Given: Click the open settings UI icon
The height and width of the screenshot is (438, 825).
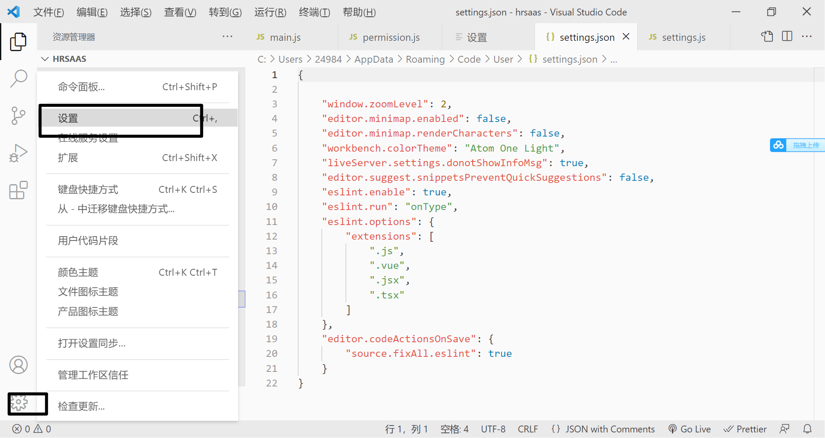Looking at the screenshot, I should pyautogui.click(x=767, y=36).
